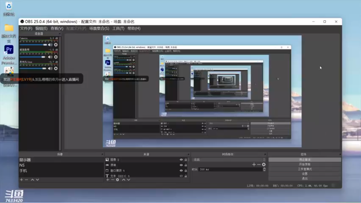Open 桌面音频 channel gear settings
The width and height of the screenshot is (361, 203).
[56, 57]
